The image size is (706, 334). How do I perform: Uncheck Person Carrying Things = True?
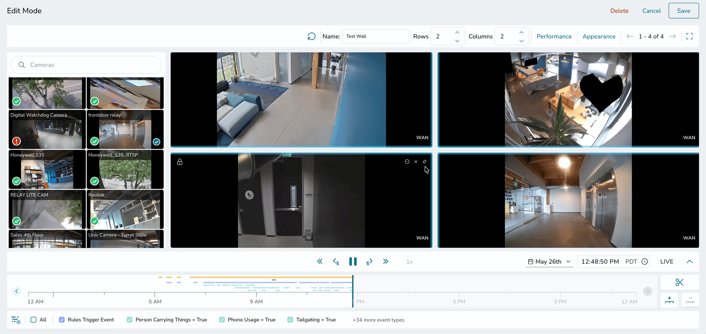coord(129,319)
